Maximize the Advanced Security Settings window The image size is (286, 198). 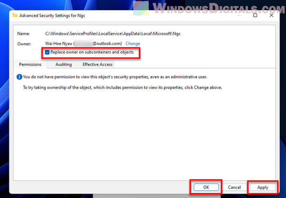point(255,16)
